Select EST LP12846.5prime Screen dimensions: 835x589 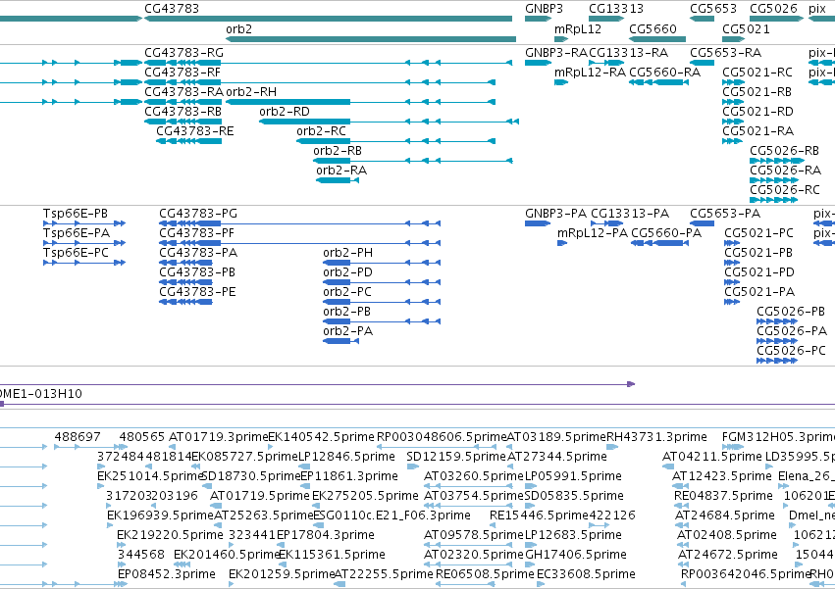tap(346, 457)
